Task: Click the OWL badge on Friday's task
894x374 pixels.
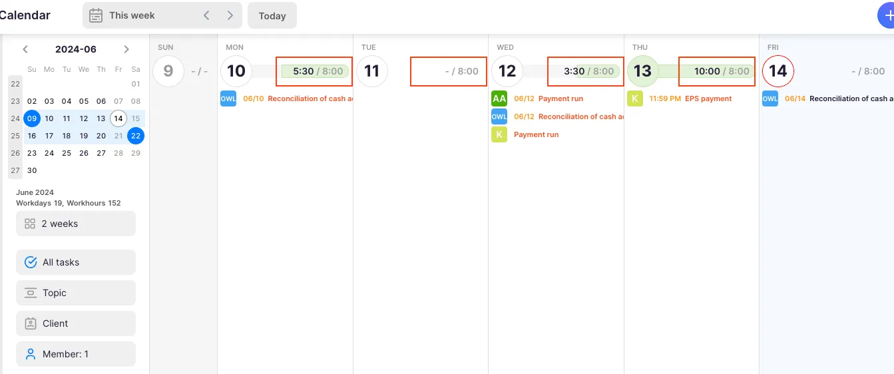Action: (x=770, y=98)
